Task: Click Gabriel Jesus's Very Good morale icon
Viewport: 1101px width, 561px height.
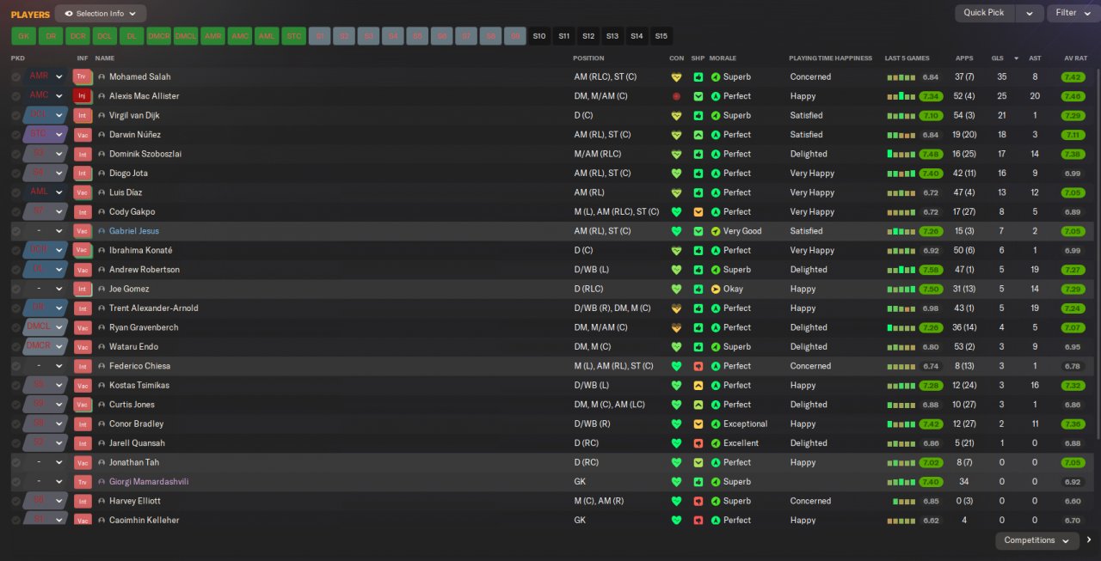Action: tap(716, 231)
